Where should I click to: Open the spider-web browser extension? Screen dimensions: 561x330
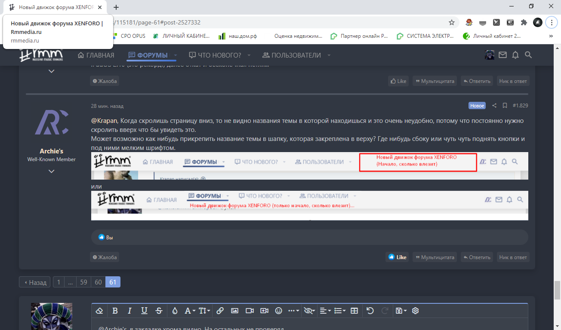pyautogui.click(x=510, y=22)
